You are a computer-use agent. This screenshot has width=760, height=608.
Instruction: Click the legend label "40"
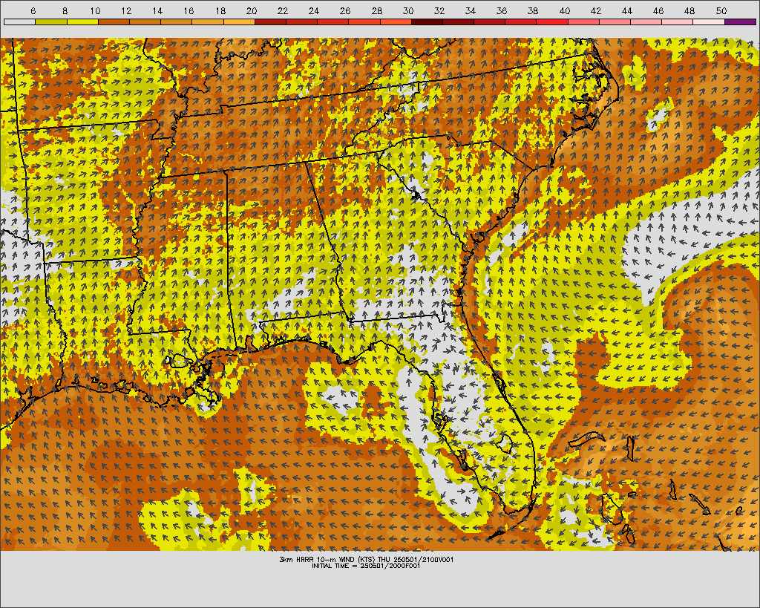tap(565, 10)
